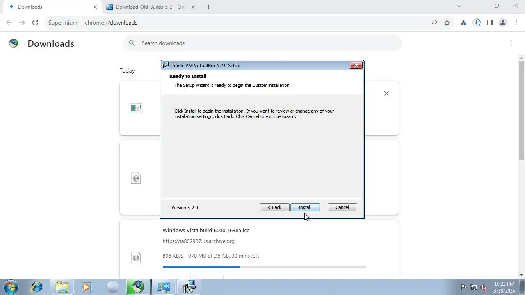
Task: Go Back in the VirtualBox Setup wizard
Action: [274, 207]
